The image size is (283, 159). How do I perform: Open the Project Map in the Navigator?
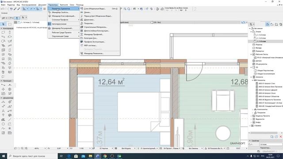pos(268,24)
